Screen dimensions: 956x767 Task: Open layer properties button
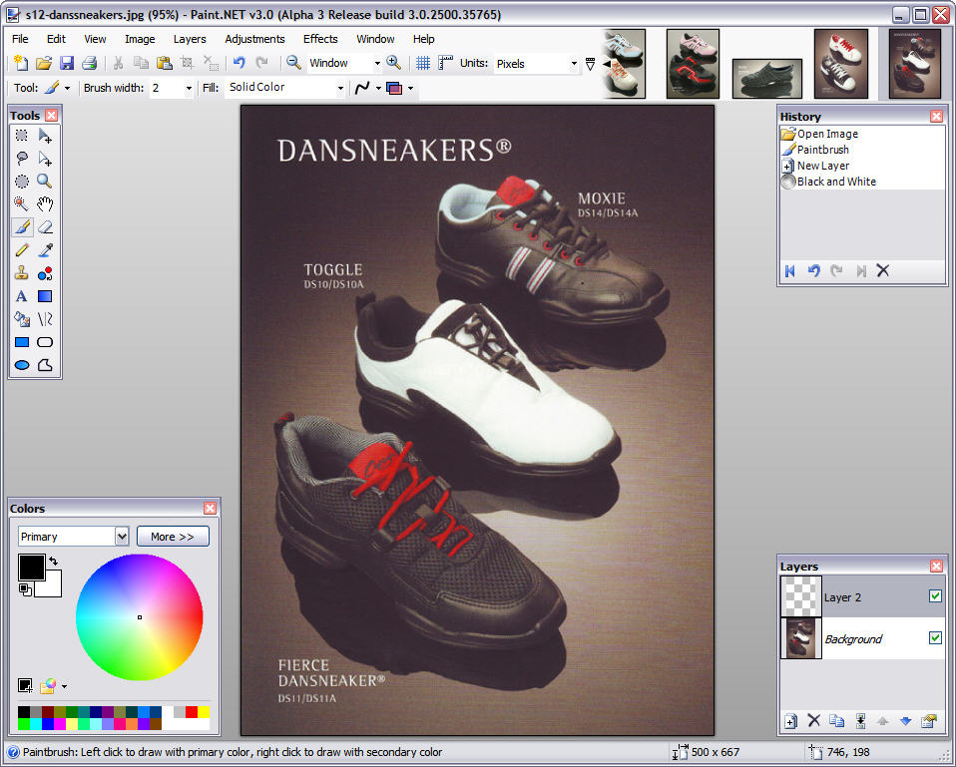[x=929, y=721]
